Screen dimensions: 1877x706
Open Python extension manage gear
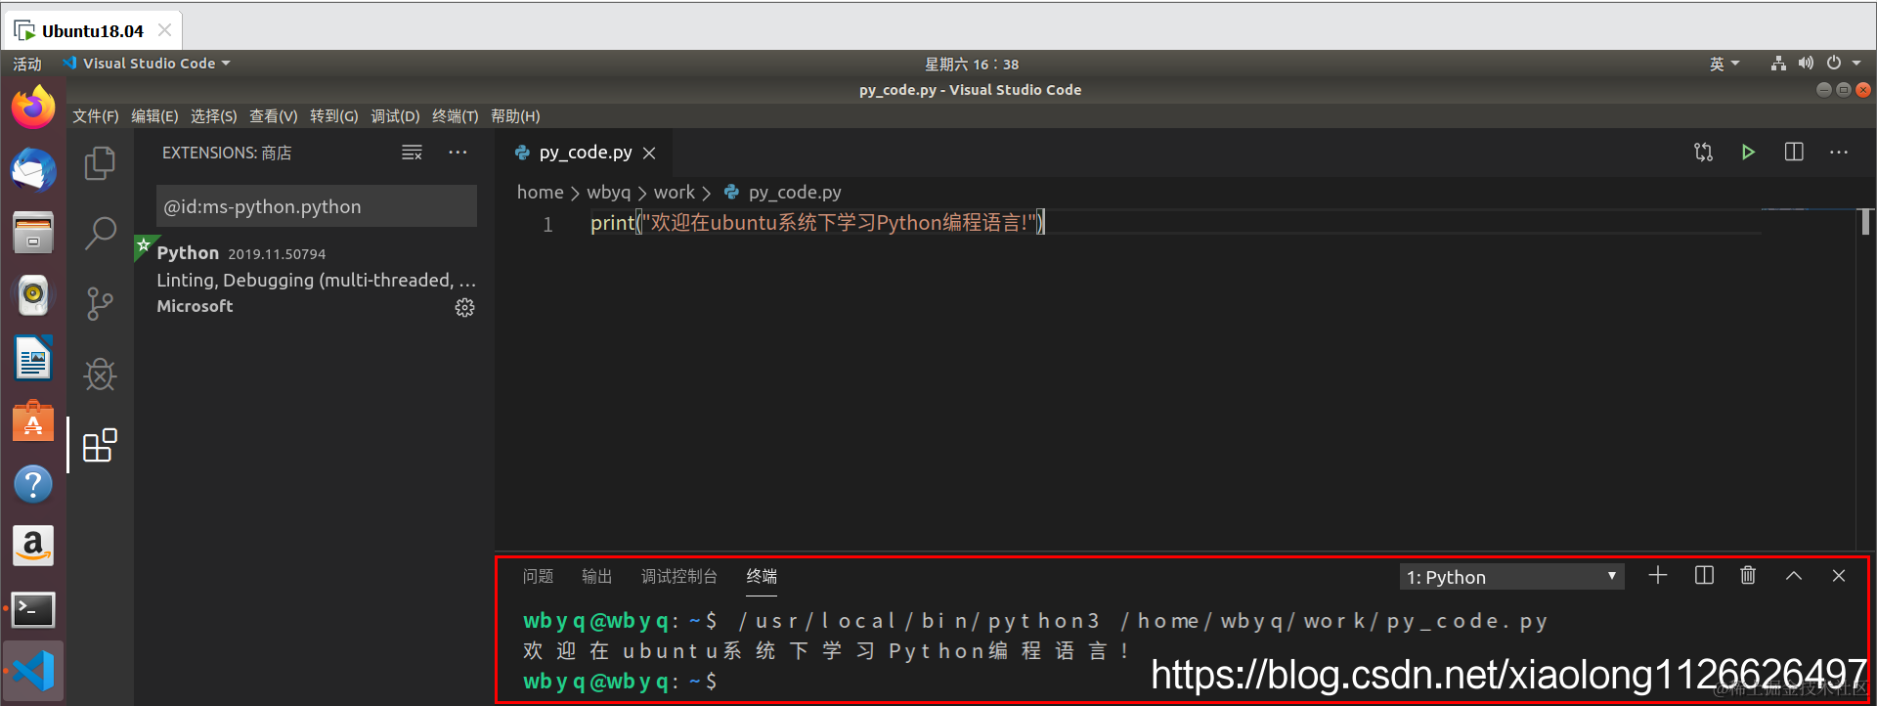point(464,307)
